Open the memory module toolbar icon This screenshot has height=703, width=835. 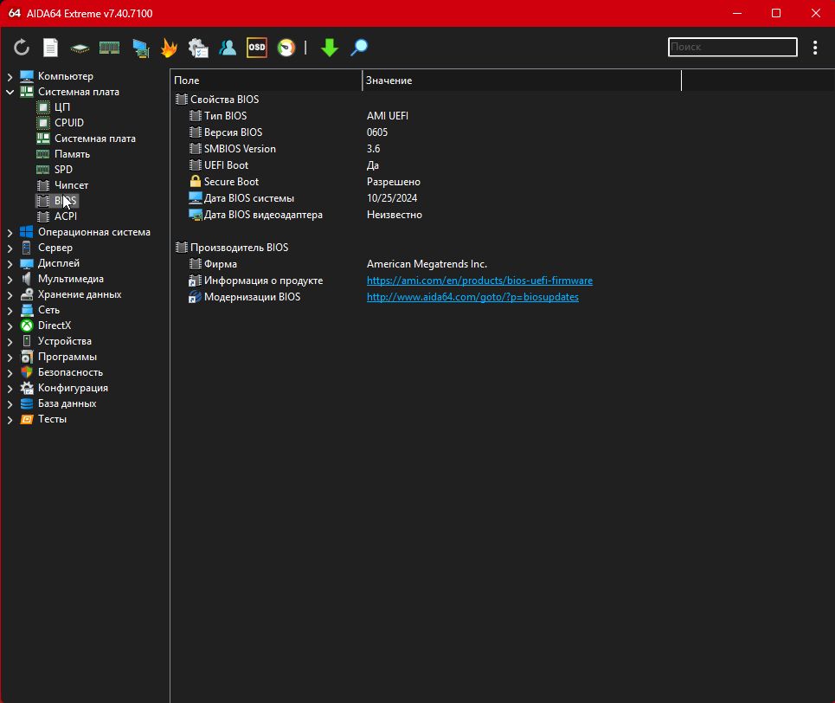pos(109,48)
